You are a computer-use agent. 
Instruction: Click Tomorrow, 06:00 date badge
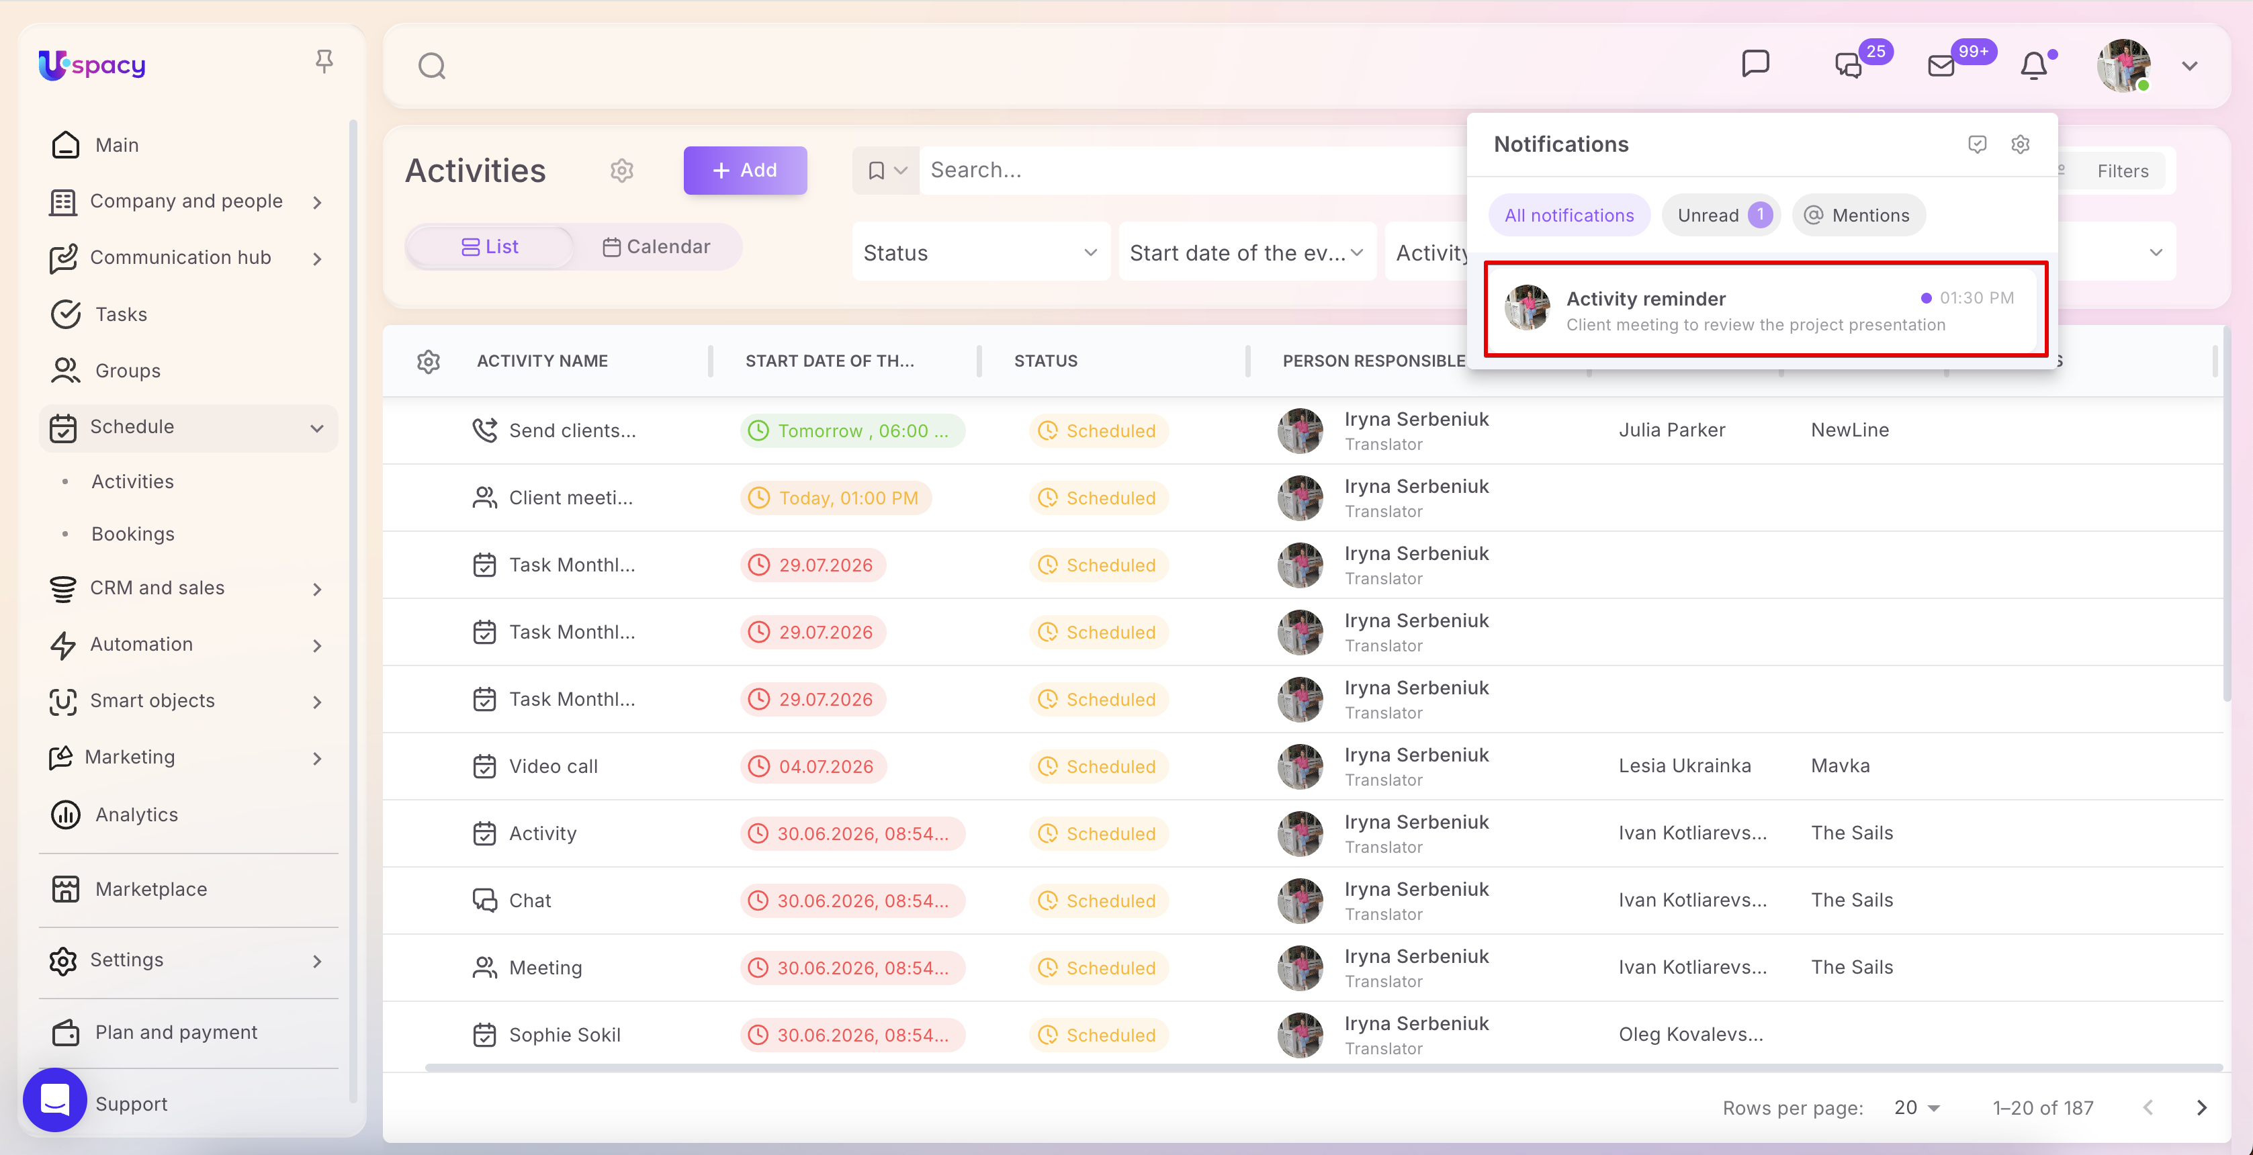tap(852, 431)
